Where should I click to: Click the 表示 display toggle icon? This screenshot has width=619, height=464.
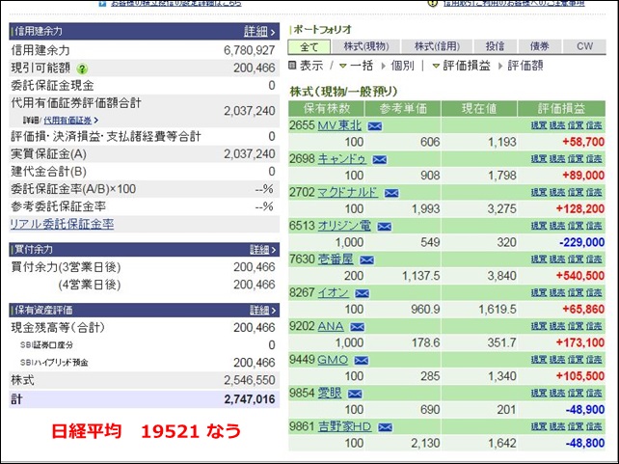(292, 66)
